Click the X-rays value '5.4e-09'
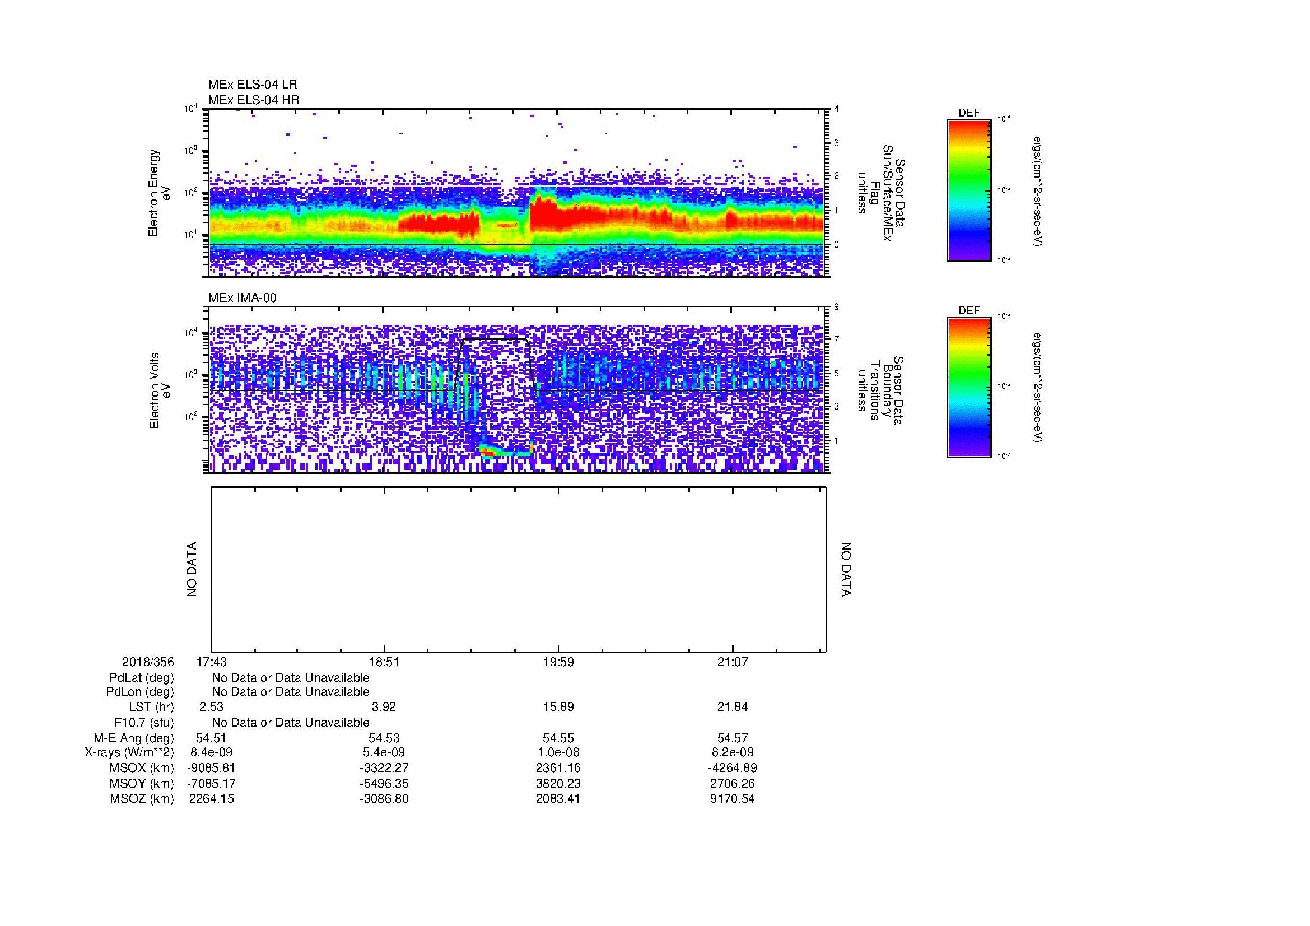 click(384, 752)
